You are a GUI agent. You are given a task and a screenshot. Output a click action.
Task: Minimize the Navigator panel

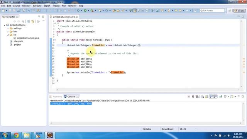click(39, 16)
